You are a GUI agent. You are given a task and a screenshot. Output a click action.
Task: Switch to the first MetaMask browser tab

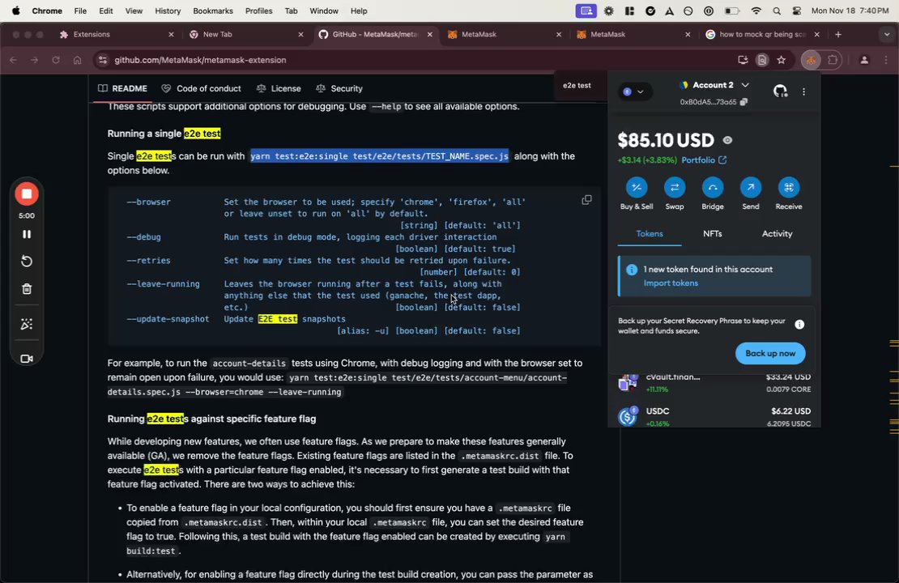point(505,34)
